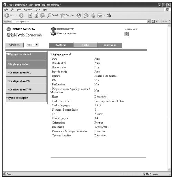Click the Windows flag logo icon
Viewport: 172px width, 177px height.
pos(167,9)
